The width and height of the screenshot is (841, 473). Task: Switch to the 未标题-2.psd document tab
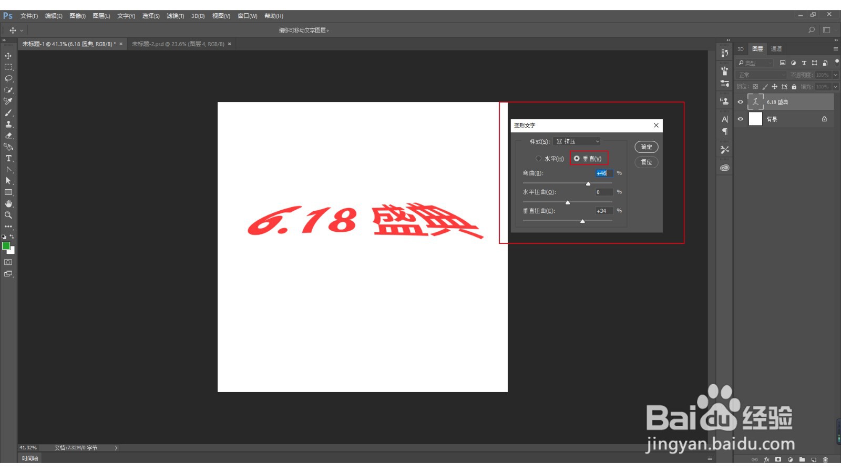178,44
